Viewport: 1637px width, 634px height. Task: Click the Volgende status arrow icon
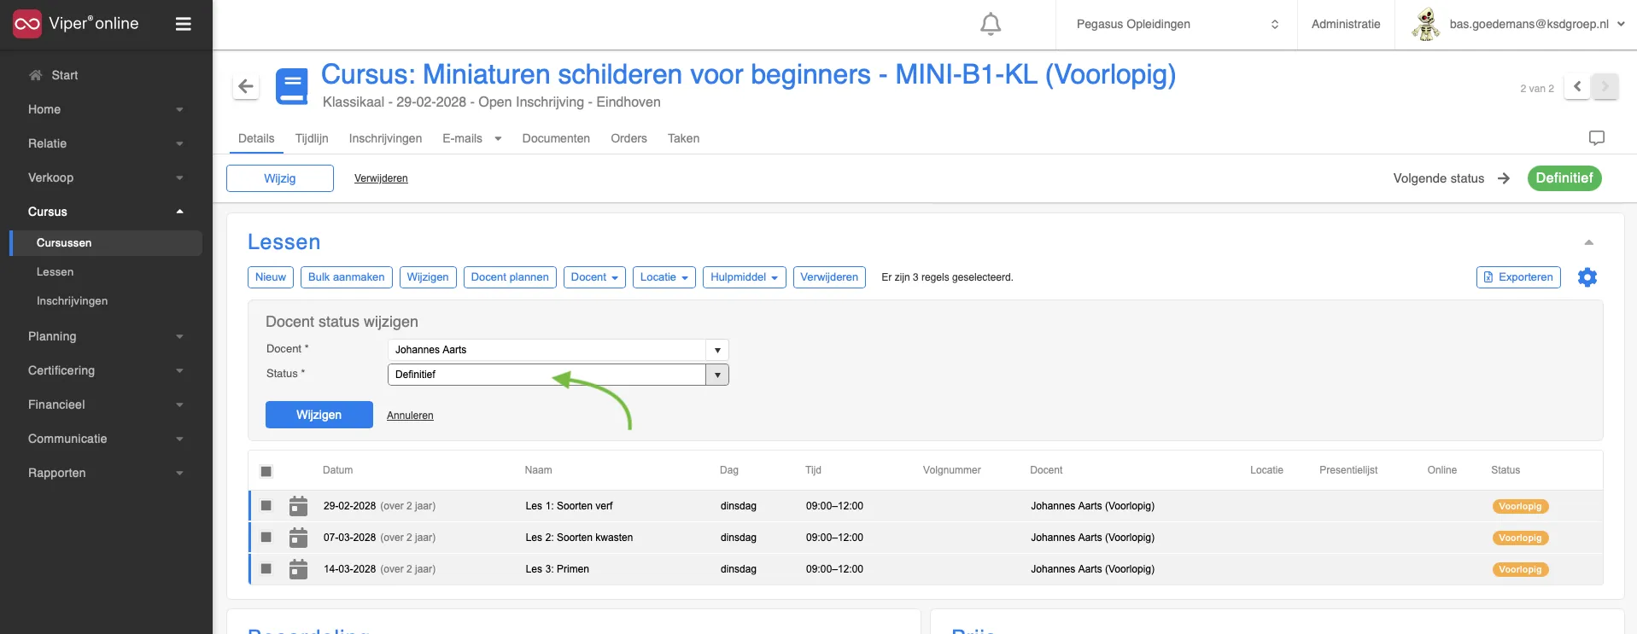click(1504, 178)
